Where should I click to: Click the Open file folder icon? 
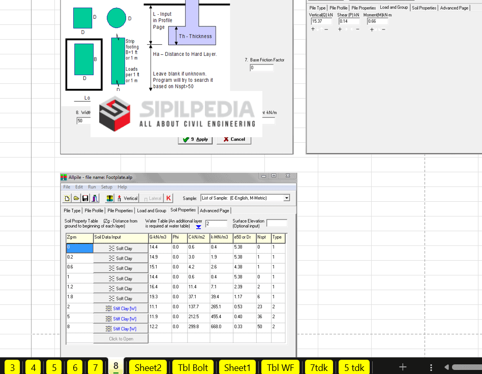(x=76, y=198)
